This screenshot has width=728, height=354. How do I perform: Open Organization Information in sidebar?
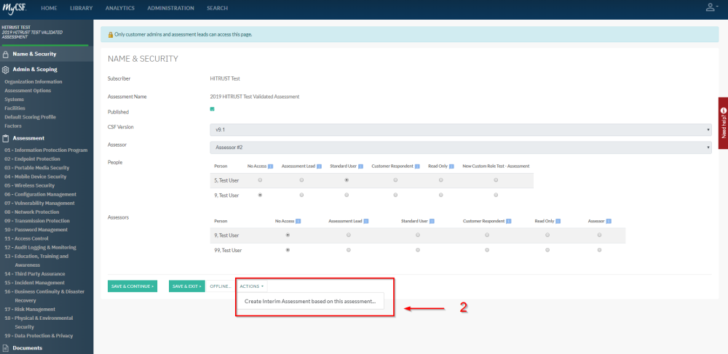pos(33,82)
